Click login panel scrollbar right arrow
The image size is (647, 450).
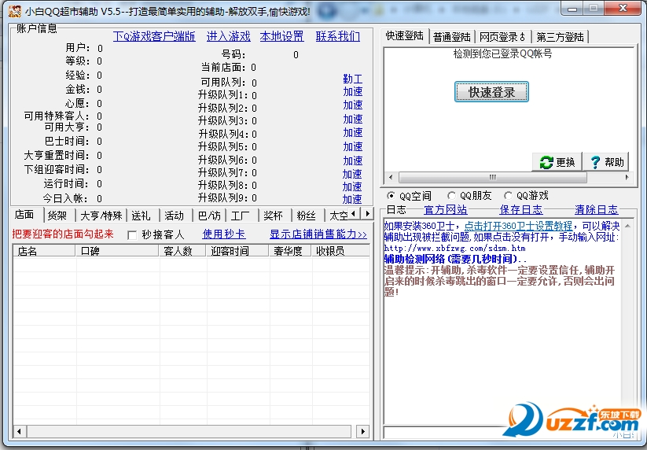click(x=627, y=178)
